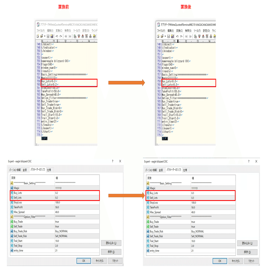Click gray Save icon in 置換前 editor
This screenshot has height=270, width=270.
48,36
